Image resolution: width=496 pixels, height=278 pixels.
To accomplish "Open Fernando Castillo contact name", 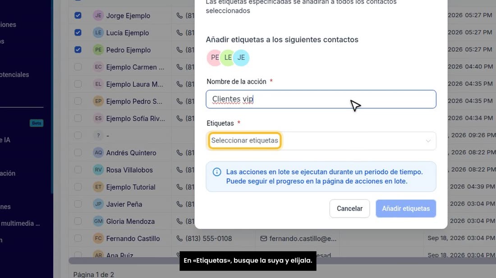I will 133,238.
